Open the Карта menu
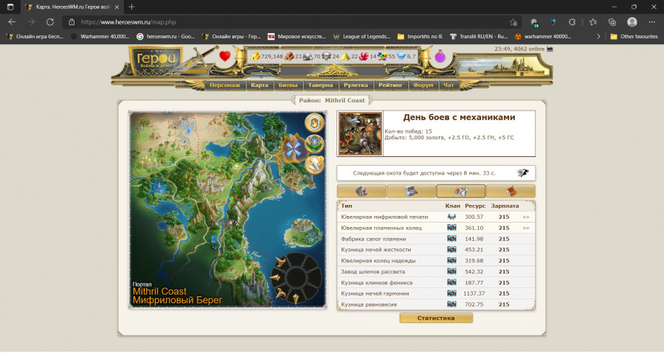Viewport: 664px width, 356px height. 259,85
